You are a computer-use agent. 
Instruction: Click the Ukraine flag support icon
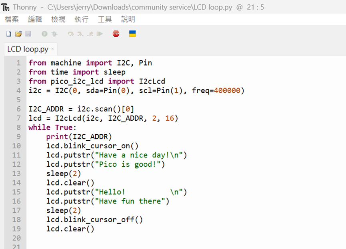pyautogui.click(x=132, y=34)
